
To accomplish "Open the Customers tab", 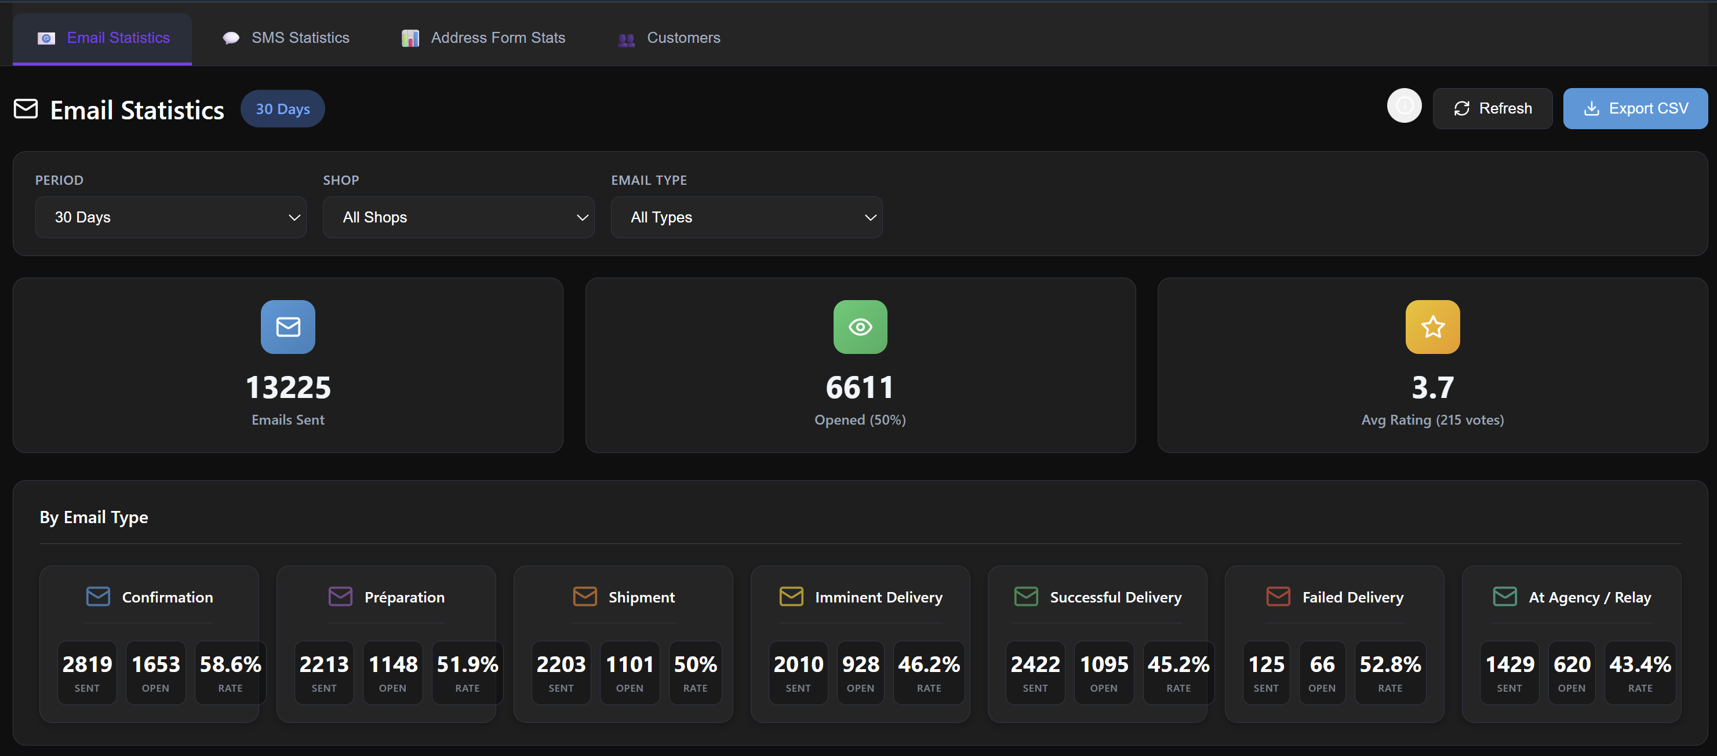I will [668, 38].
